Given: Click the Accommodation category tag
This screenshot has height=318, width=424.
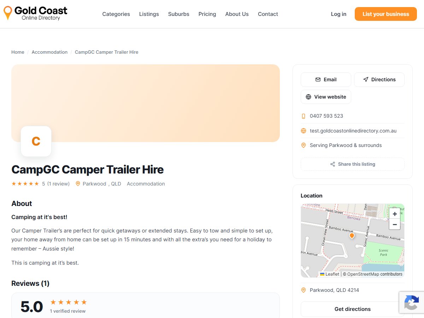Looking at the screenshot, I should pos(146,184).
